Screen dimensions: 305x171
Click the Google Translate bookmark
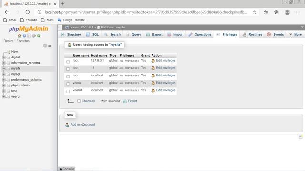coord(71,20)
